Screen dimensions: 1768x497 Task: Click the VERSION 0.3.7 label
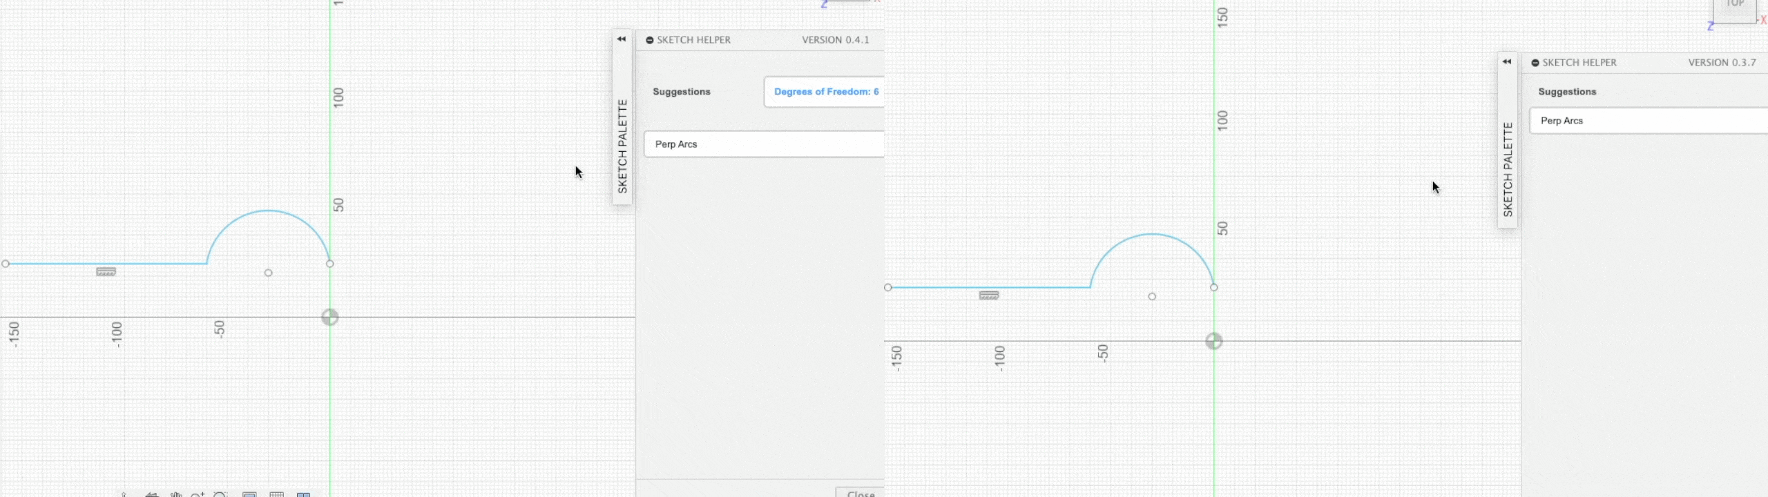click(1722, 63)
